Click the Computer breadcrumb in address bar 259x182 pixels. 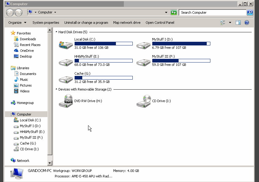tap(45, 12)
